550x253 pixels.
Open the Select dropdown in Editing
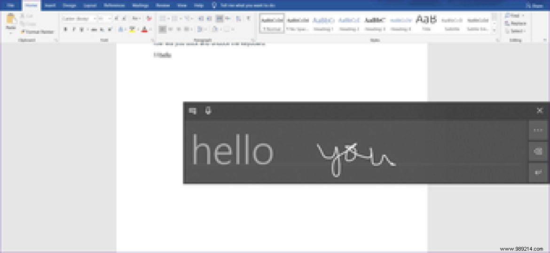515,31
